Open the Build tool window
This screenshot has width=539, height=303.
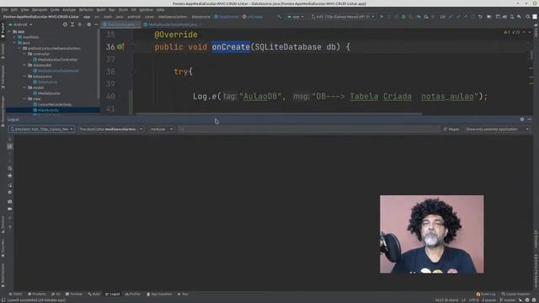point(93,294)
